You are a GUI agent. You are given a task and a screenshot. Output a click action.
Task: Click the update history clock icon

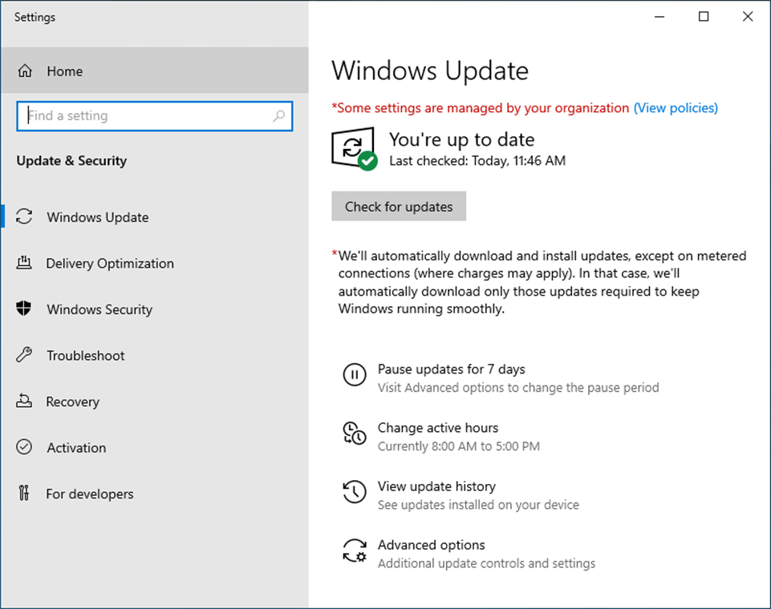[x=354, y=492]
